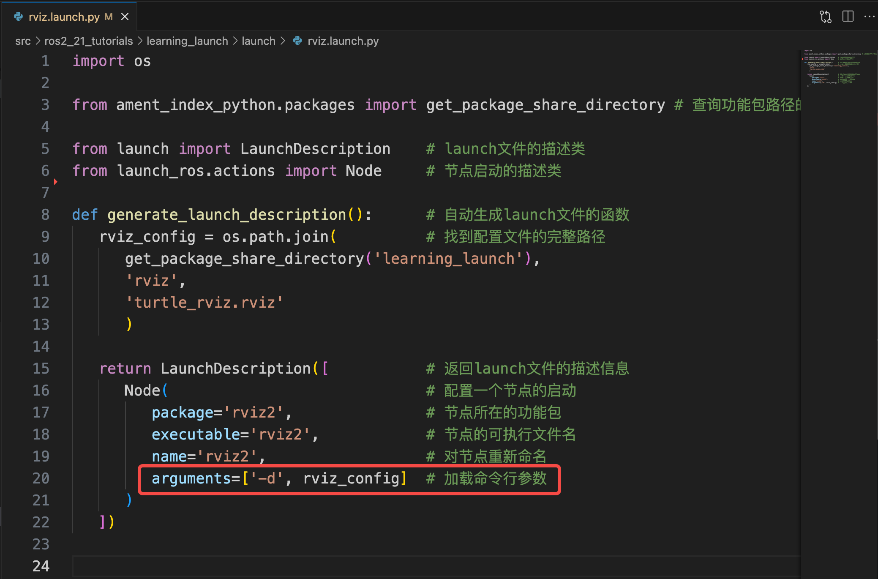
Task: Open changes compare icon in editor toolbar
Action: [825, 17]
